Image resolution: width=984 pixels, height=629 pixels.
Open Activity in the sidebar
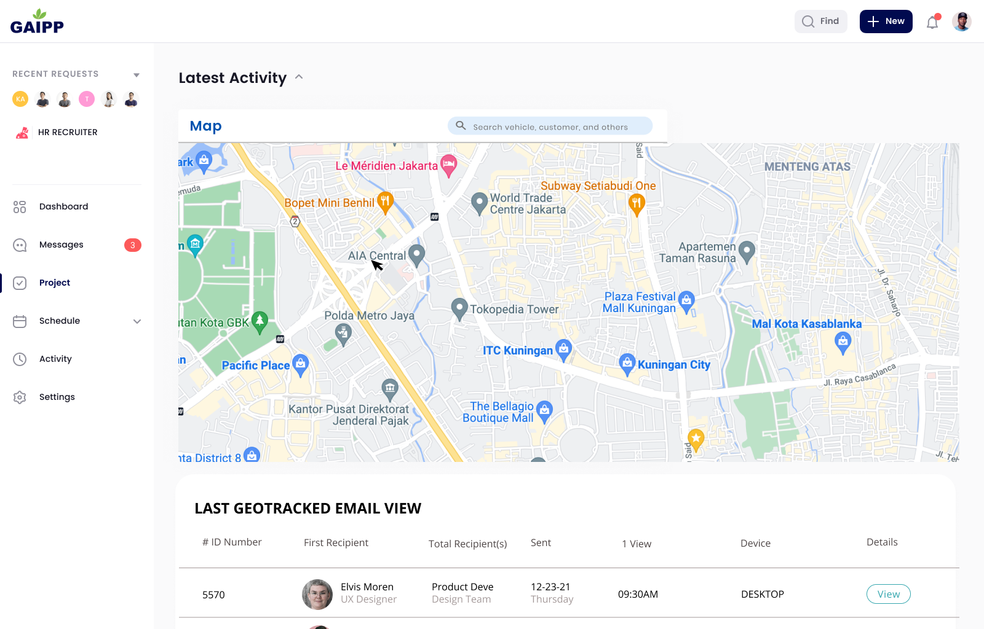[x=55, y=359]
